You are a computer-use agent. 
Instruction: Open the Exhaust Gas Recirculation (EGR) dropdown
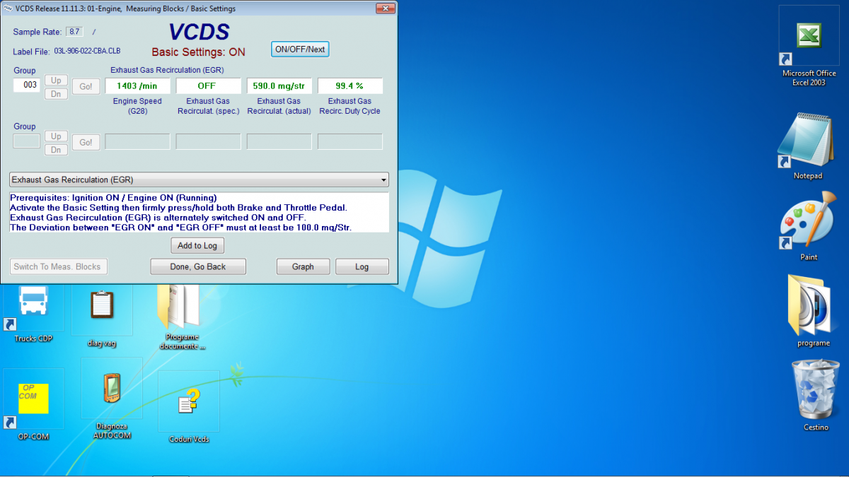(x=199, y=179)
